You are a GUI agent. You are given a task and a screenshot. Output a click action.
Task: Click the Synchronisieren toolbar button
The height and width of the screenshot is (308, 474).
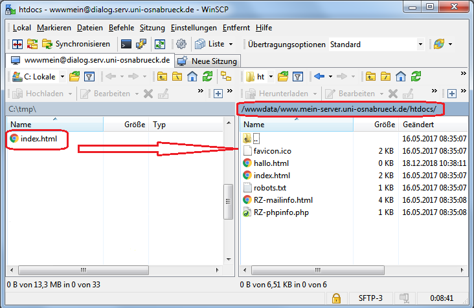coord(75,44)
